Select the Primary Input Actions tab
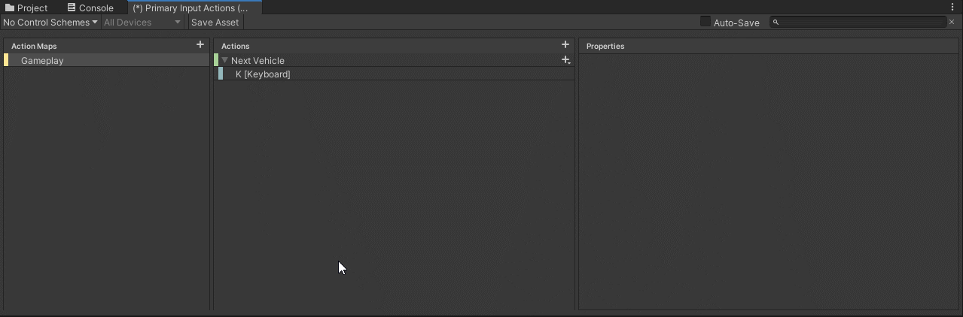Image resolution: width=963 pixels, height=317 pixels. 194,8
